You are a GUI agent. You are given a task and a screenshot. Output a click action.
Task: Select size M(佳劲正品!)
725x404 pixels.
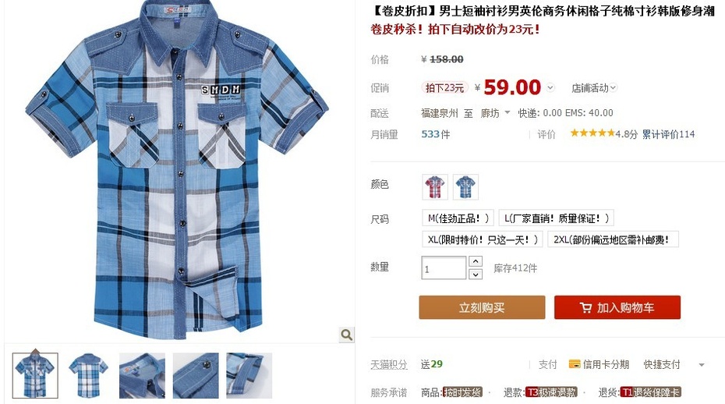pyautogui.click(x=458, y=218)
